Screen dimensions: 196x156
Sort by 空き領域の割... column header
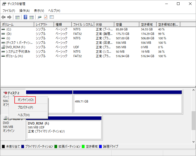tap(168, 24)
